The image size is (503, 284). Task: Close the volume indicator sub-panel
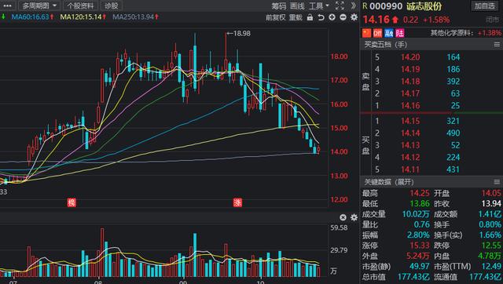[343, 217]
